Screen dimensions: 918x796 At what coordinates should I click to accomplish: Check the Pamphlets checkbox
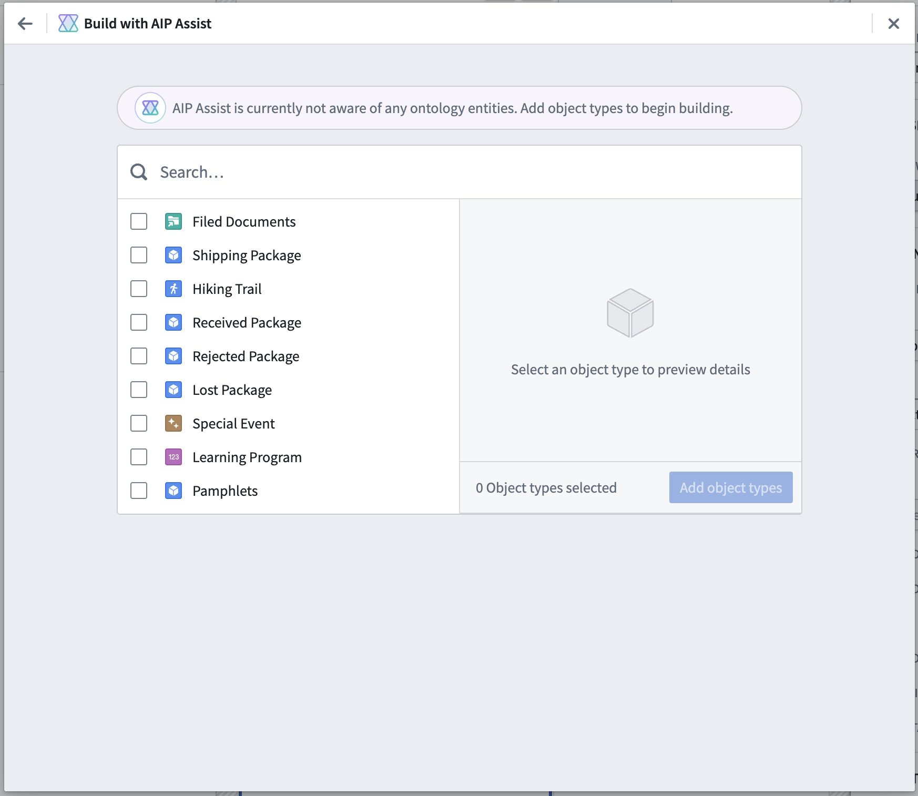(x=139, y=491)
